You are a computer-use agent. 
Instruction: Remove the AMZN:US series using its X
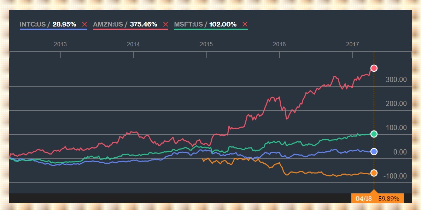pos(165,24)
